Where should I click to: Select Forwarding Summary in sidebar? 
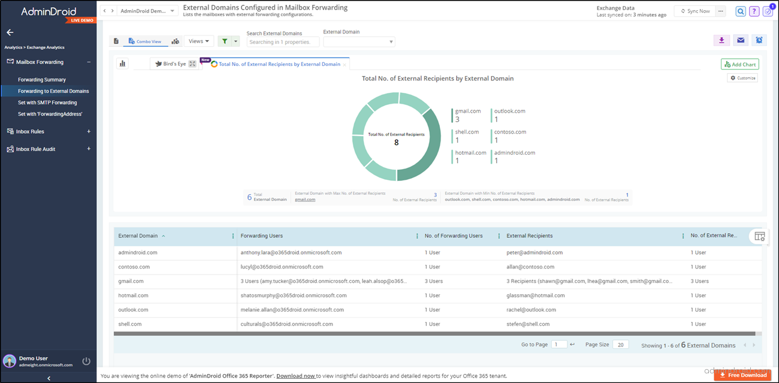click(x=42, y=80)
